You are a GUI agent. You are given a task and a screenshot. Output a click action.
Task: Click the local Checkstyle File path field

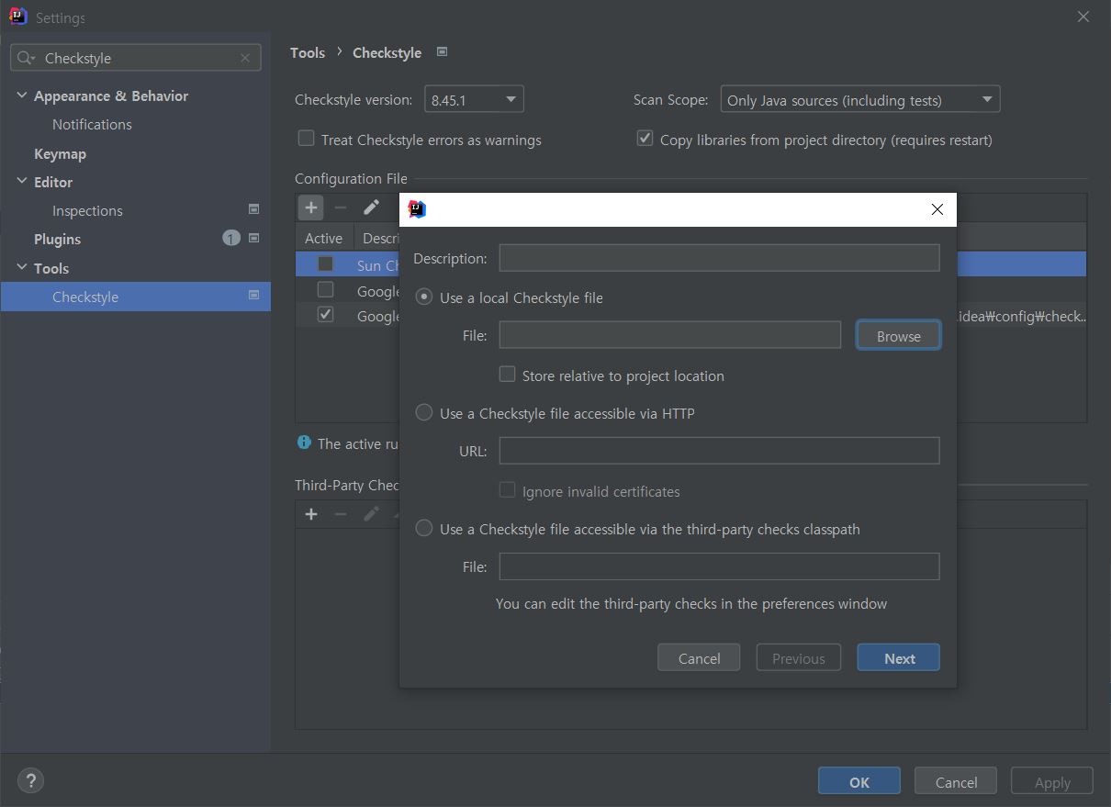pyautogui.click(x=669, y=335)
